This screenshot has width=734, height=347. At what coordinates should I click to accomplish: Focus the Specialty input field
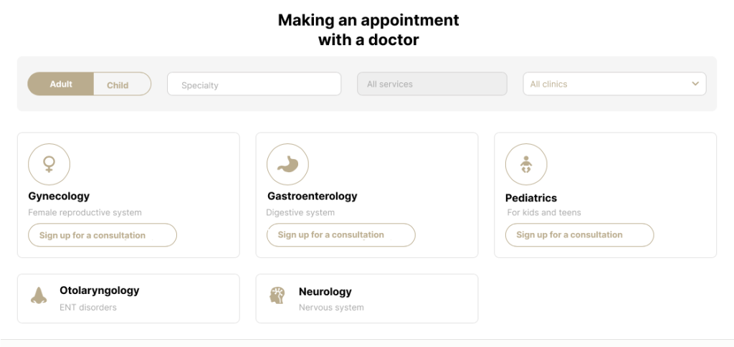(x=254, y=85)
